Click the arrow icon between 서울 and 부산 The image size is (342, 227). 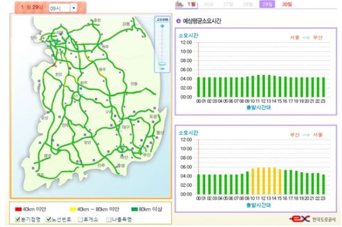coord(306,38)
